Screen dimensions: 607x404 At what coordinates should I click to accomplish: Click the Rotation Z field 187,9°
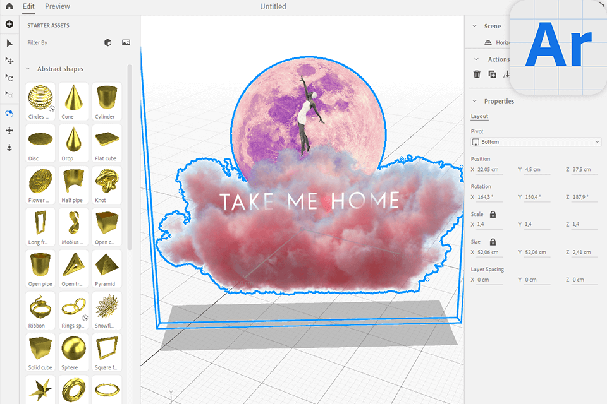coord(584,197)
